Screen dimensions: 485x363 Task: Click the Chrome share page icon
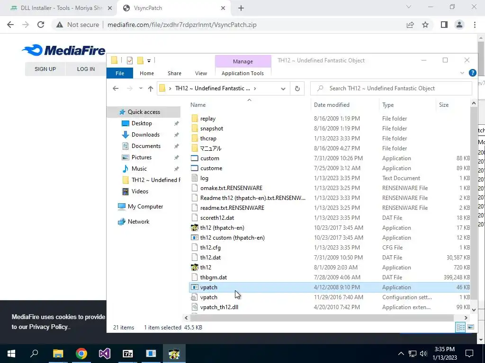coord(410,25)
